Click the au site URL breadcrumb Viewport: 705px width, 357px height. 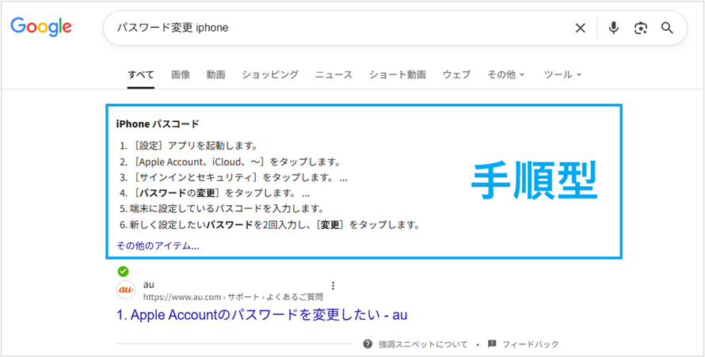pos(233,298)
